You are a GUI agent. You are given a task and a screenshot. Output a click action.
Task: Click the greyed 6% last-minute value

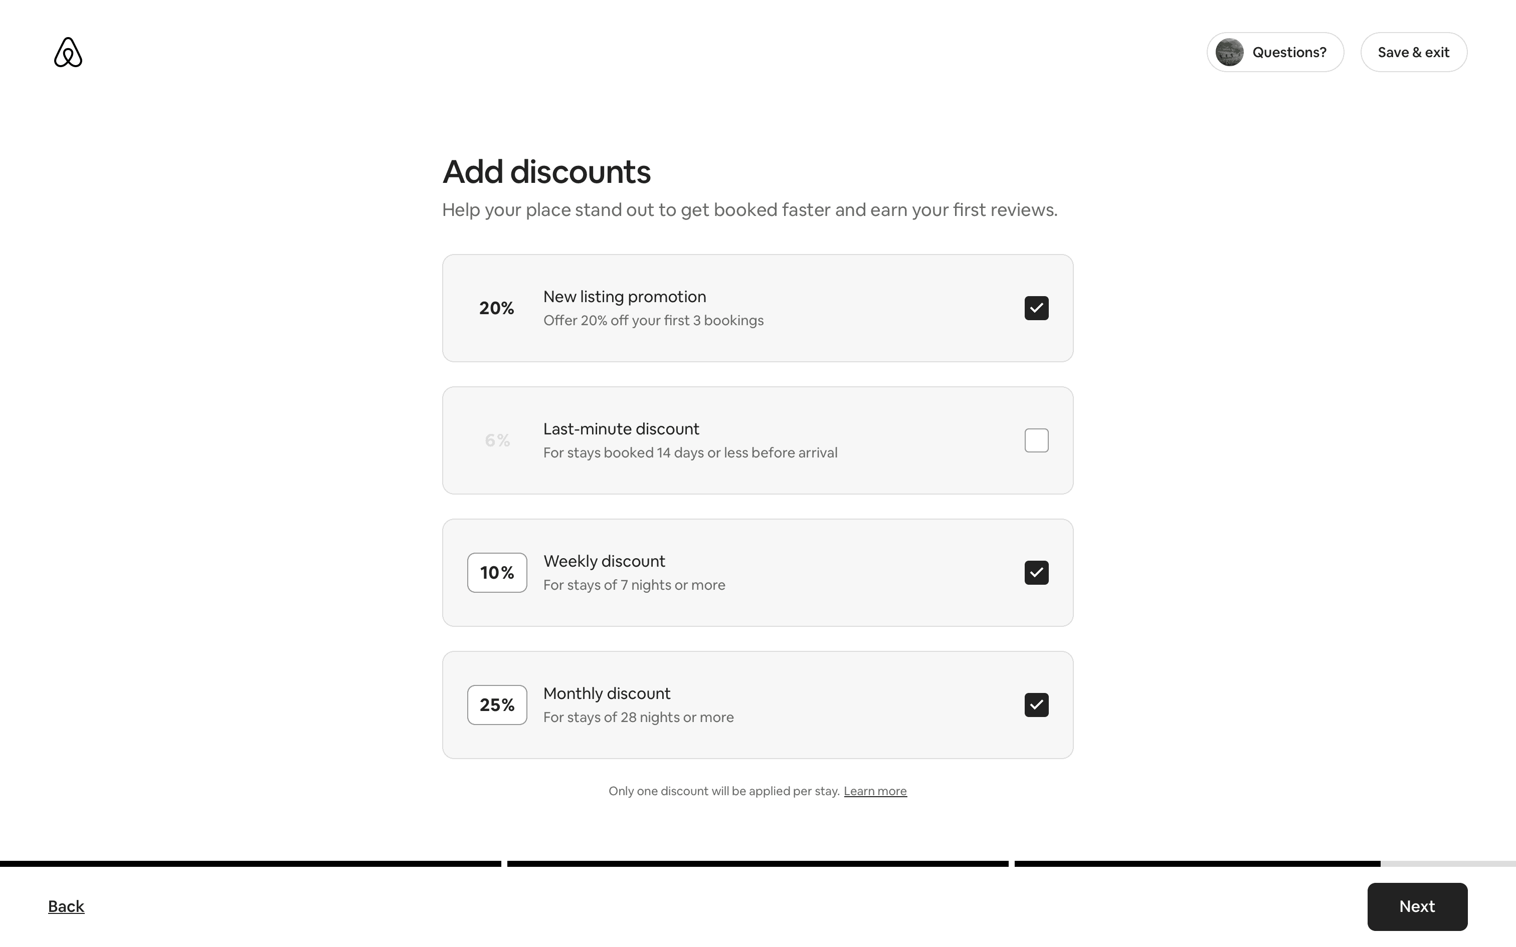coord(497,440)
